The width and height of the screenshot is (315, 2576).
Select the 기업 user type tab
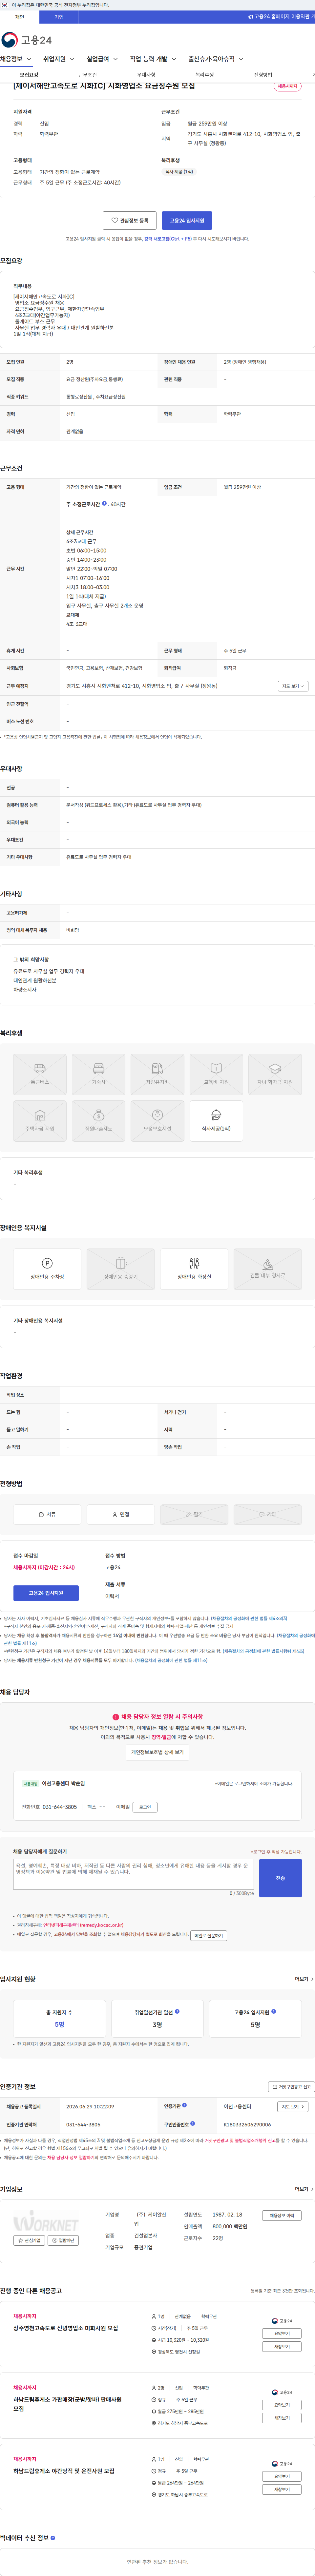click(x=59, y=17)
